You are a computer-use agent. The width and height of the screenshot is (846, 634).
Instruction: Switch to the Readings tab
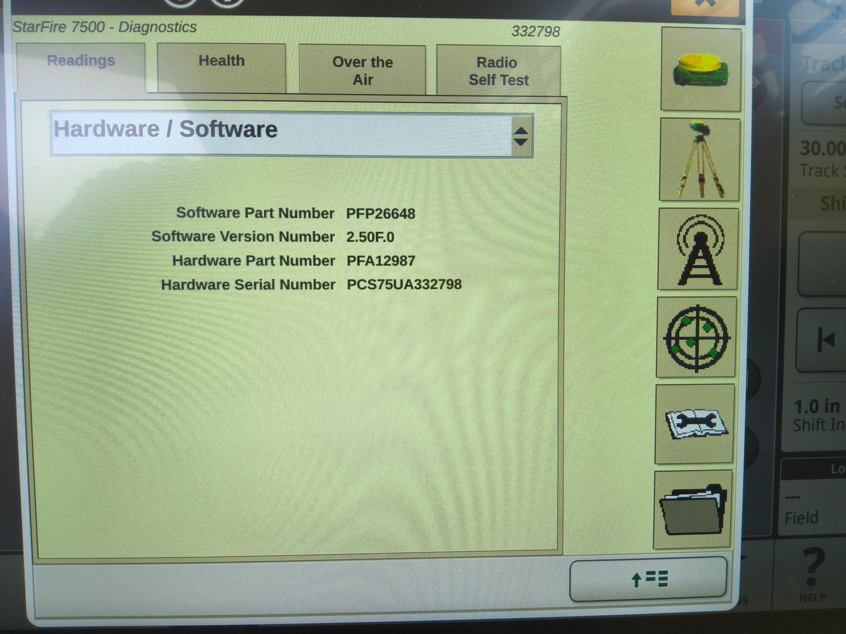click(x=81, y=67)
